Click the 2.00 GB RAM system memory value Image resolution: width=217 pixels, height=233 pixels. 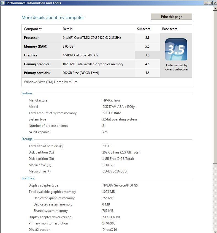coord(112,113)
